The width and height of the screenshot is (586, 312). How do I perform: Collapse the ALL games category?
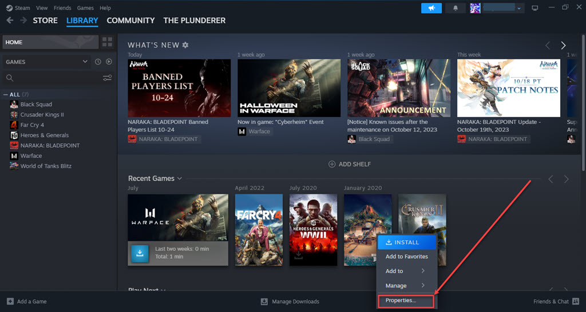coord(6,94)
